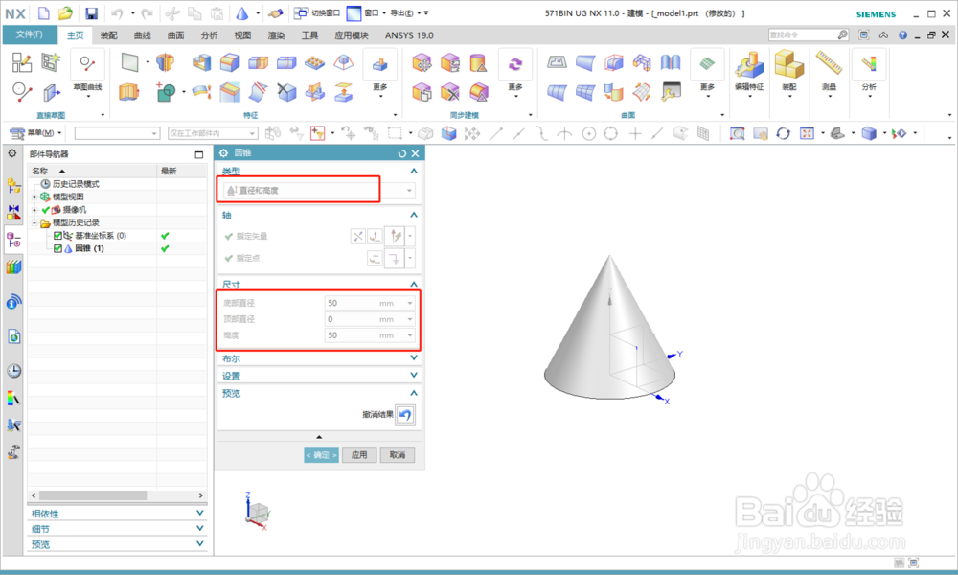Click the sketch icon in 直接草图 group
The height and width of the screenshot is (575, 958).
[22, 62]
